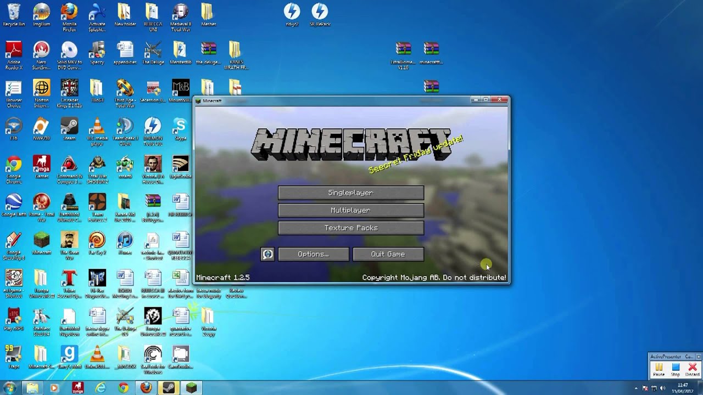703x395 pixels.
Task: Select the SR_RePack desktop icon
Action: (x=320, y=15)
